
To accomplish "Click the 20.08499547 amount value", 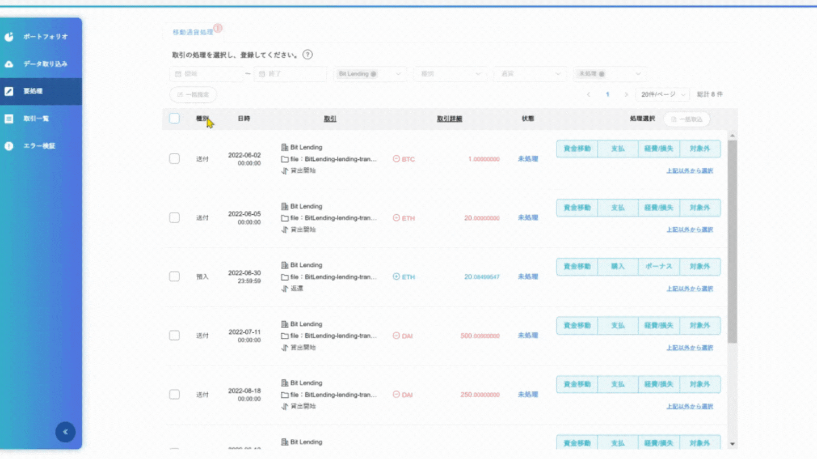I will click(482, 277).
